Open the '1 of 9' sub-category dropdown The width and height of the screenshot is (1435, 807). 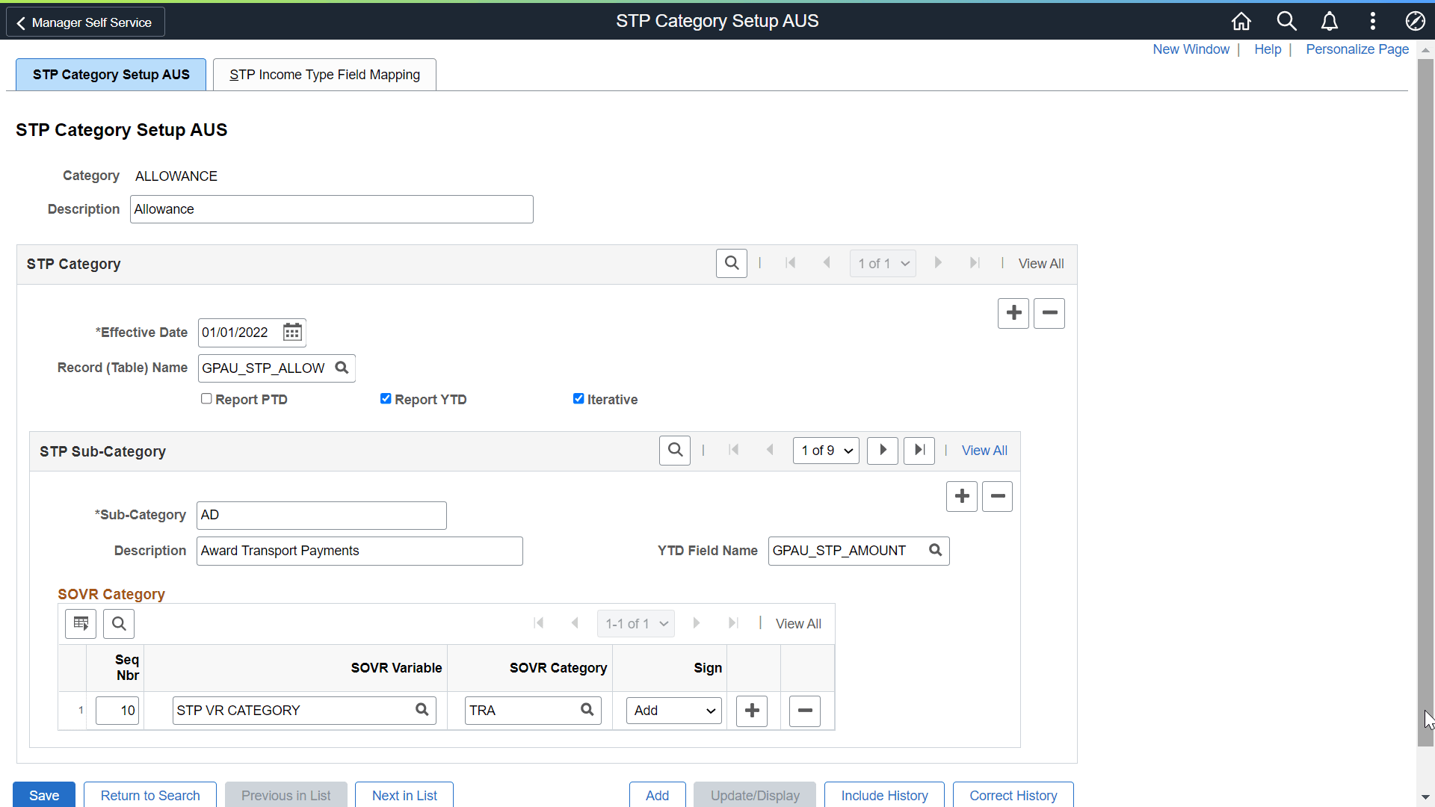(825, 451)
